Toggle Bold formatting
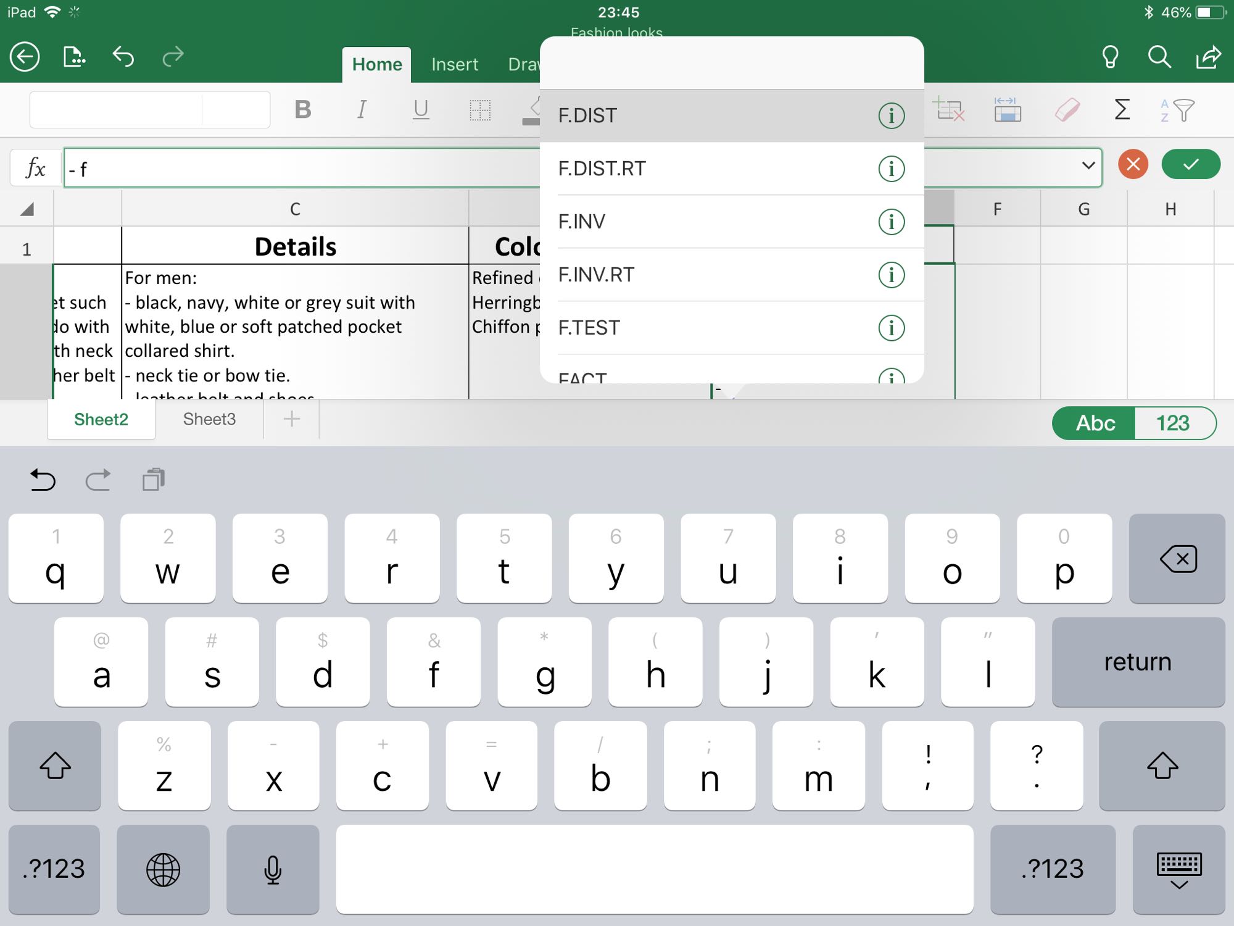Image resolution: width=1234 pixels, height=926 pixels. click(302, 110)
